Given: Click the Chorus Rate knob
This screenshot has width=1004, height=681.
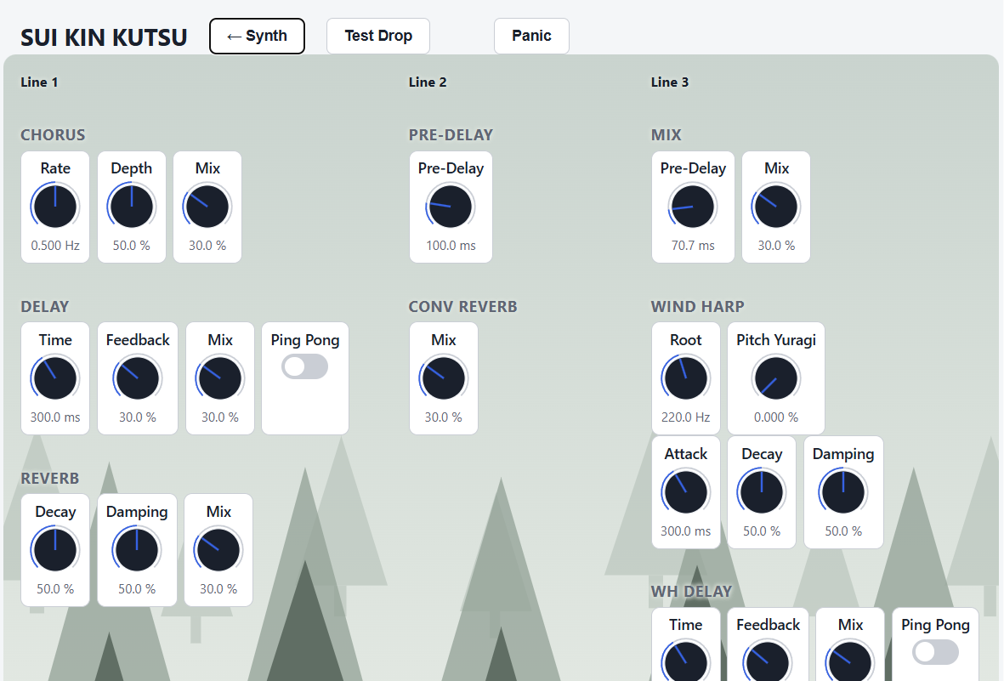Looking at the screenshot, I should [x=55, y=207].
